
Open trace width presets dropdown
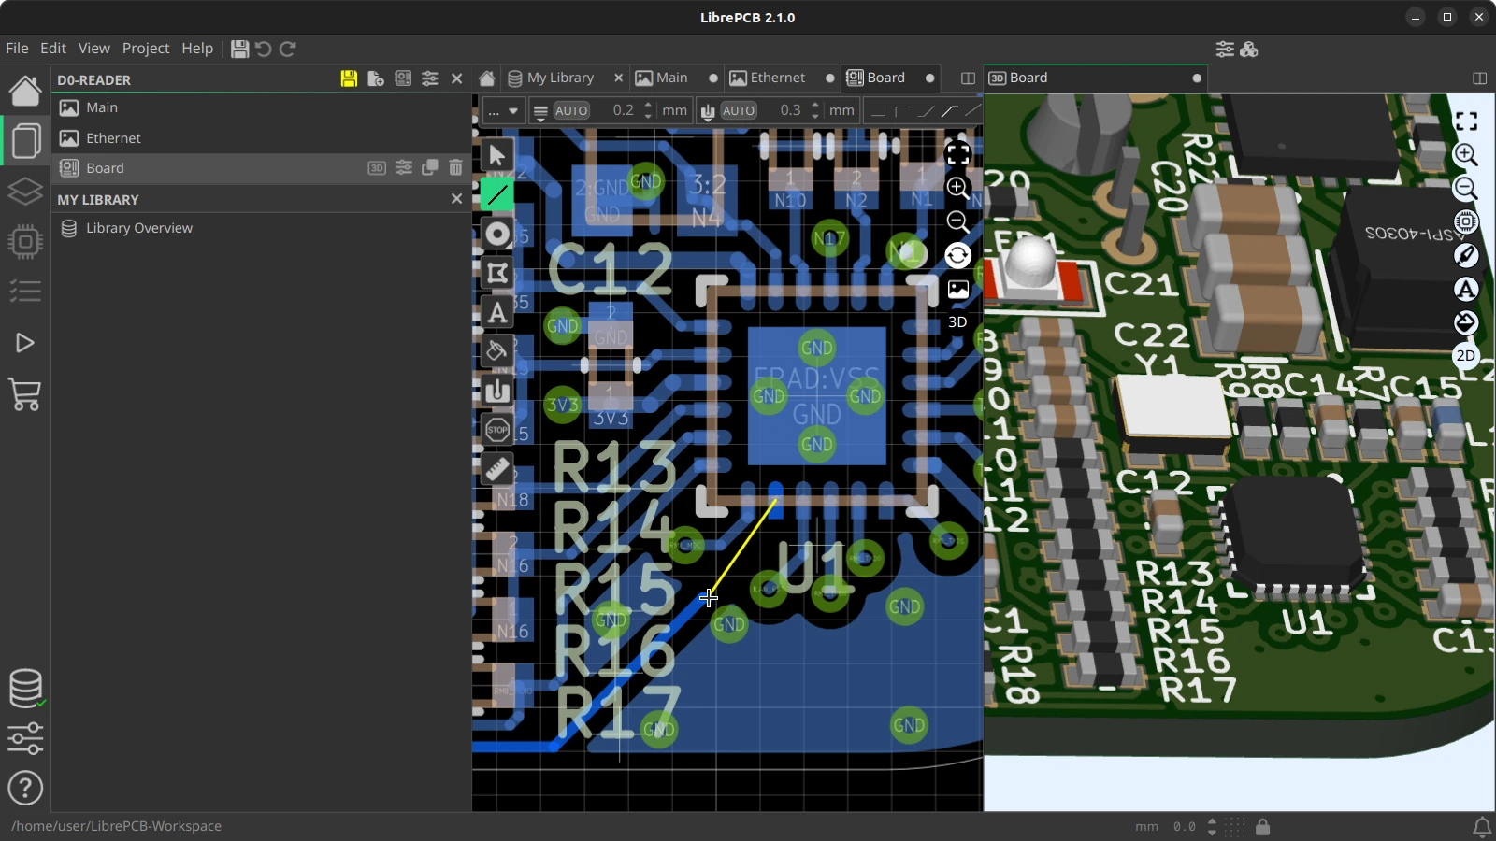pyautogui.click(x=540, y=111)
